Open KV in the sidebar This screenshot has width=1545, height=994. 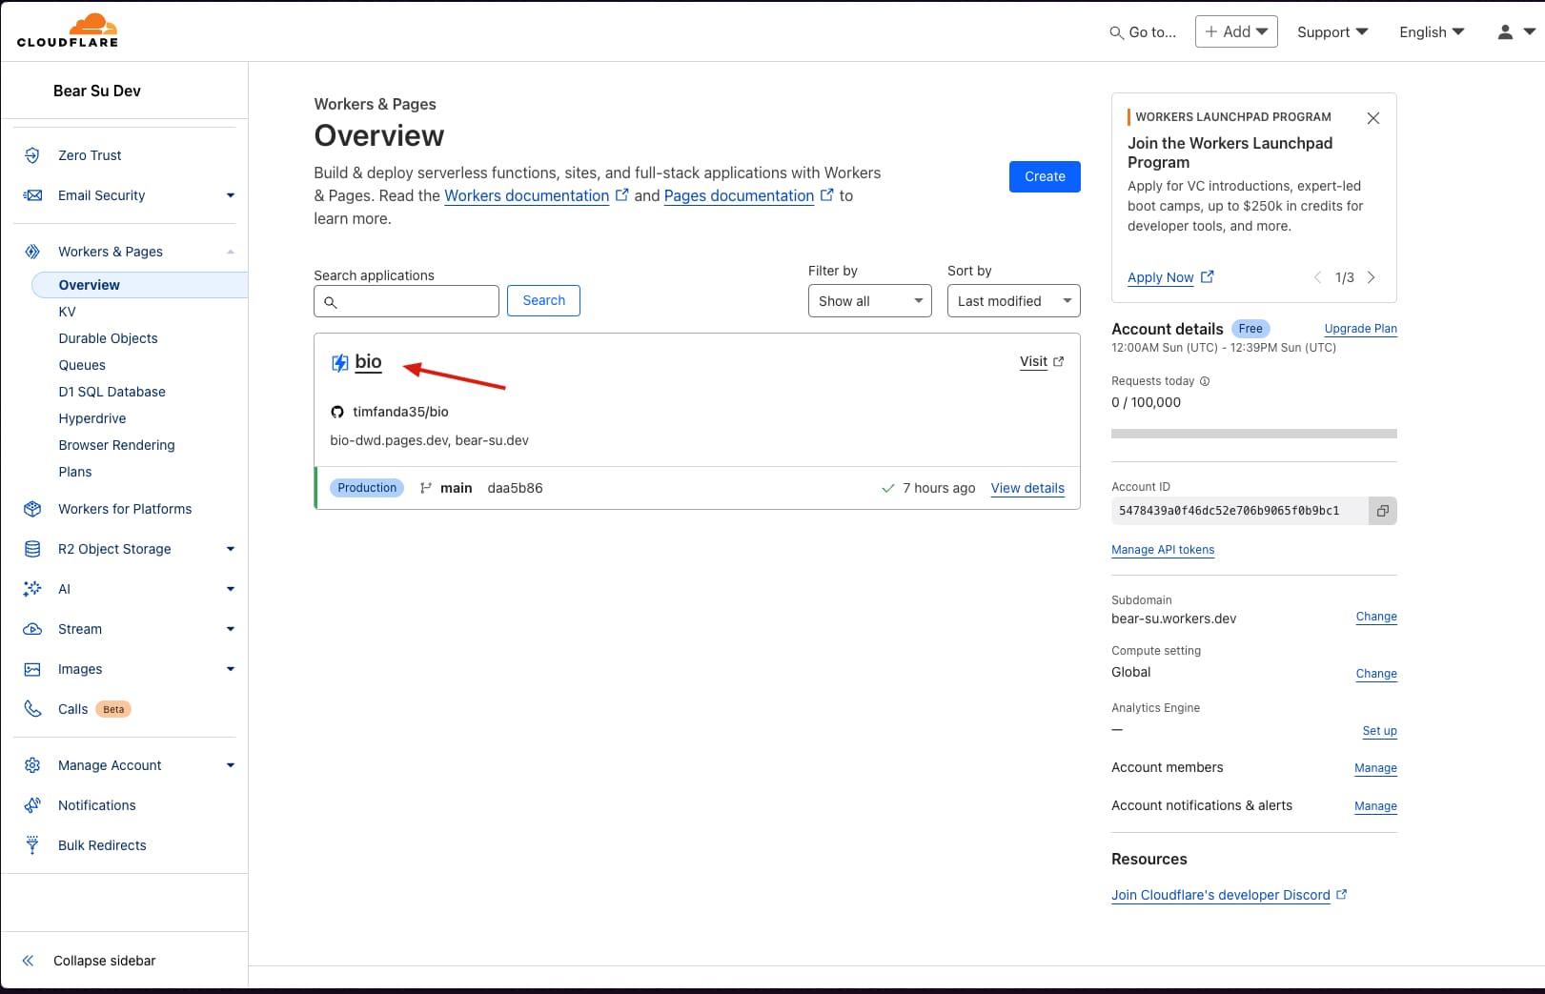pyautogui.click(x=67, y=312)
